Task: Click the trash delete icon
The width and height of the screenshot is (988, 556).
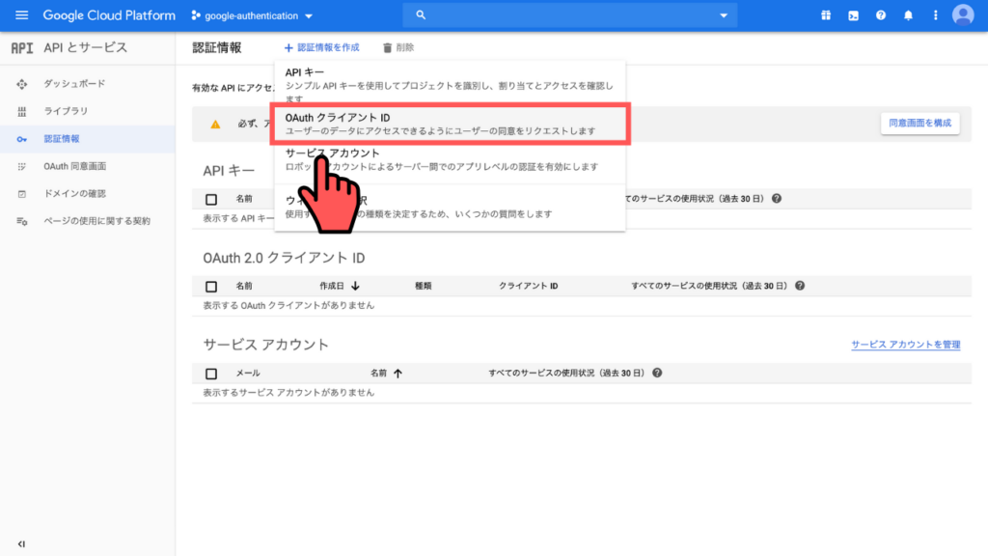Action: [x=388, y=48]
